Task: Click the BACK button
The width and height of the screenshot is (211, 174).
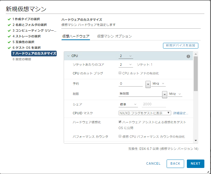Action: coord(175,164)
